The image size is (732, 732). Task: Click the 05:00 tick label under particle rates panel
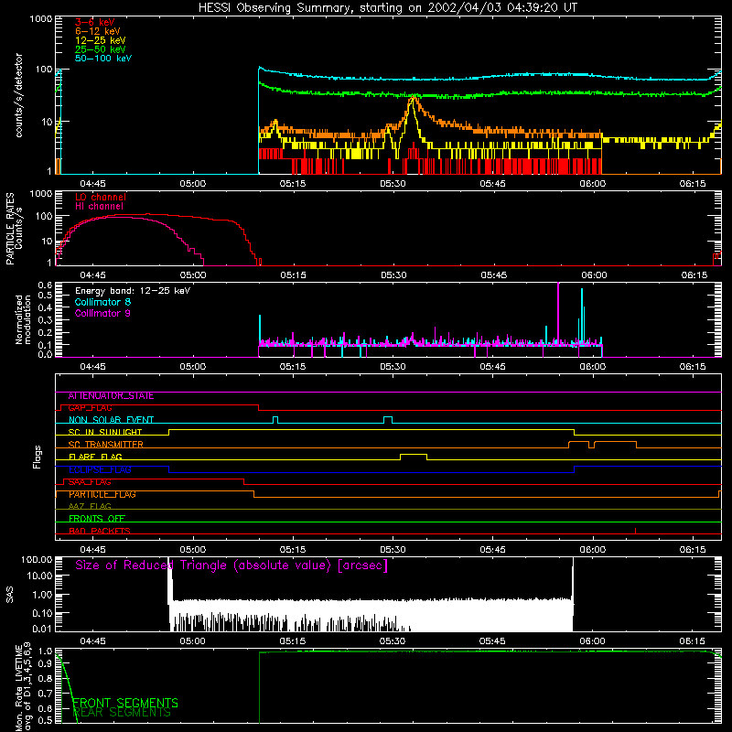coord(193,275)
